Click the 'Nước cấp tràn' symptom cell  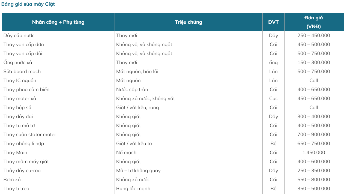tap(132, 89)
